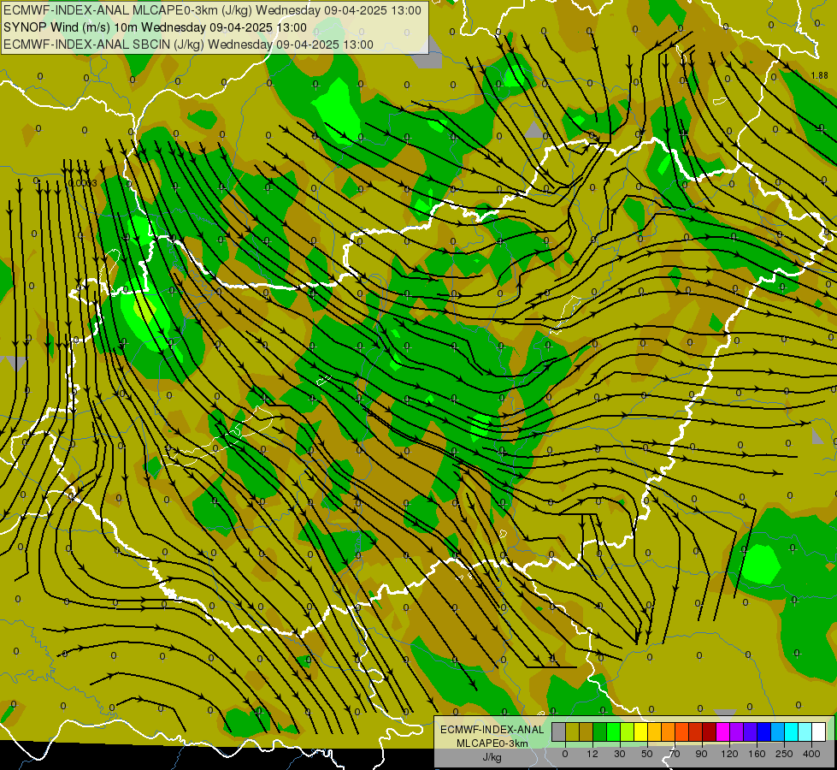Select the orange legend swatch
The width and height of the screenshot is (837, 770).
(669, 731)
